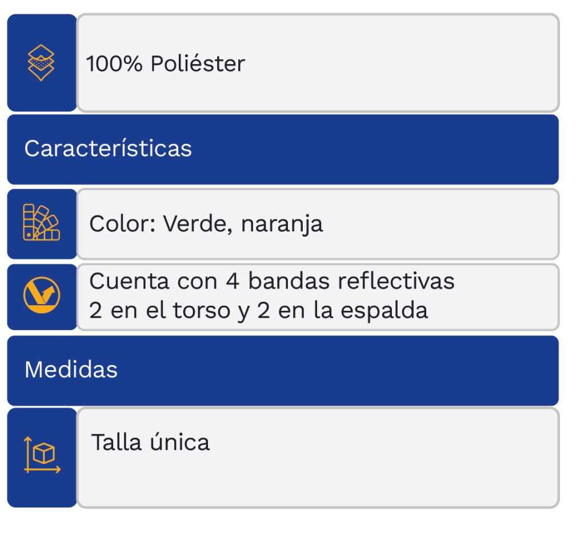Click the '100% Poliéster' text

tap(165, 64)
